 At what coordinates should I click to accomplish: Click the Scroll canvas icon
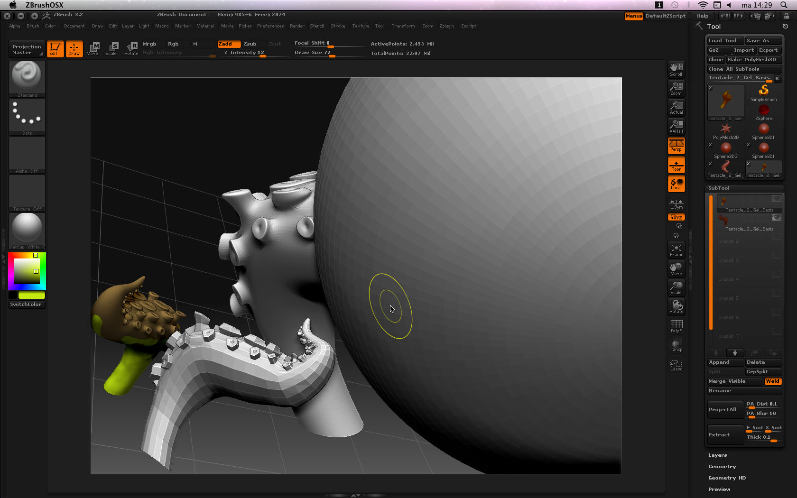(x=676, y=70)
